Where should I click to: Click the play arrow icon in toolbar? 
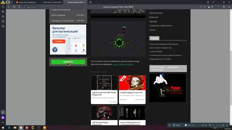(218, 7)
